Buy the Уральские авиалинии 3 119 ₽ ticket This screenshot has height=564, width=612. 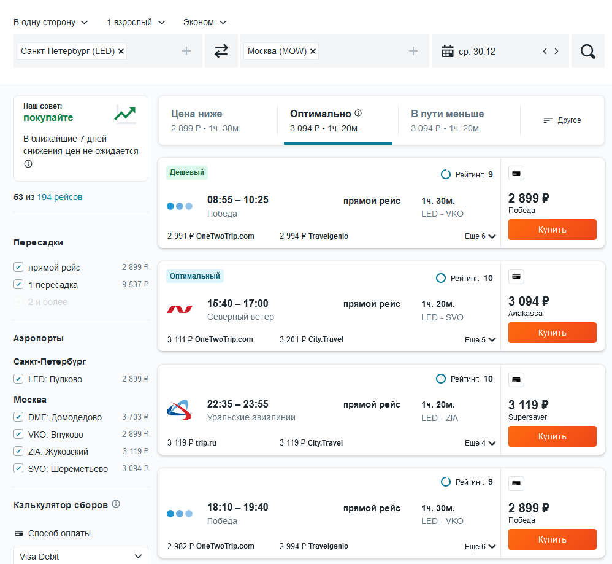click(x=553, y=436)
